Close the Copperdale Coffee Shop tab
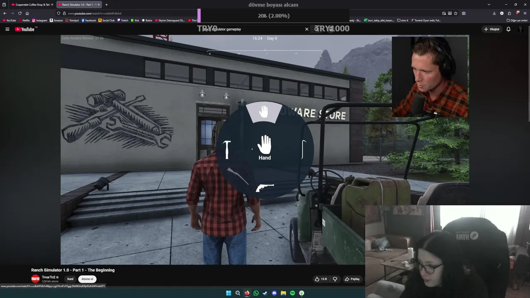Viewport: 530px width, 298px height. (52, 5)
